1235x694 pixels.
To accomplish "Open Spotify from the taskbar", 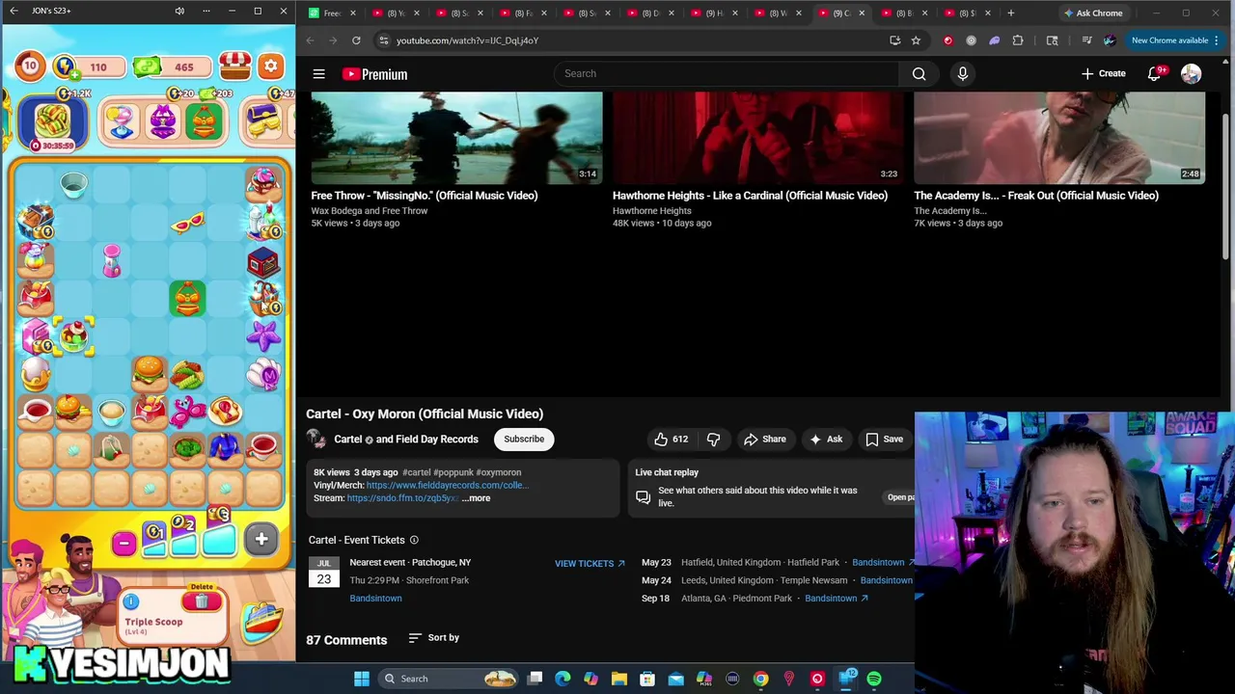I will pyautogui.click(x=874, y=679).
